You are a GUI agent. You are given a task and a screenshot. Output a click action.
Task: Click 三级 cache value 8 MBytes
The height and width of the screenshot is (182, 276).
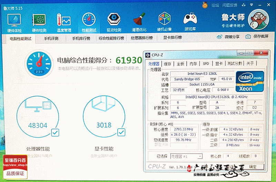click(x=233, y=145)
